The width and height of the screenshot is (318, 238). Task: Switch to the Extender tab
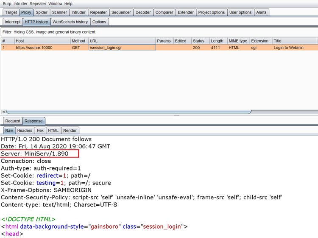(186, 12)
